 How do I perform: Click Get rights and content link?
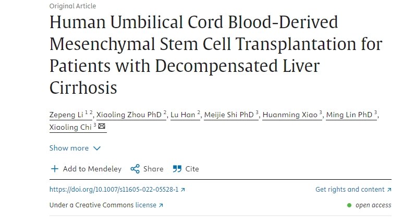350,190
